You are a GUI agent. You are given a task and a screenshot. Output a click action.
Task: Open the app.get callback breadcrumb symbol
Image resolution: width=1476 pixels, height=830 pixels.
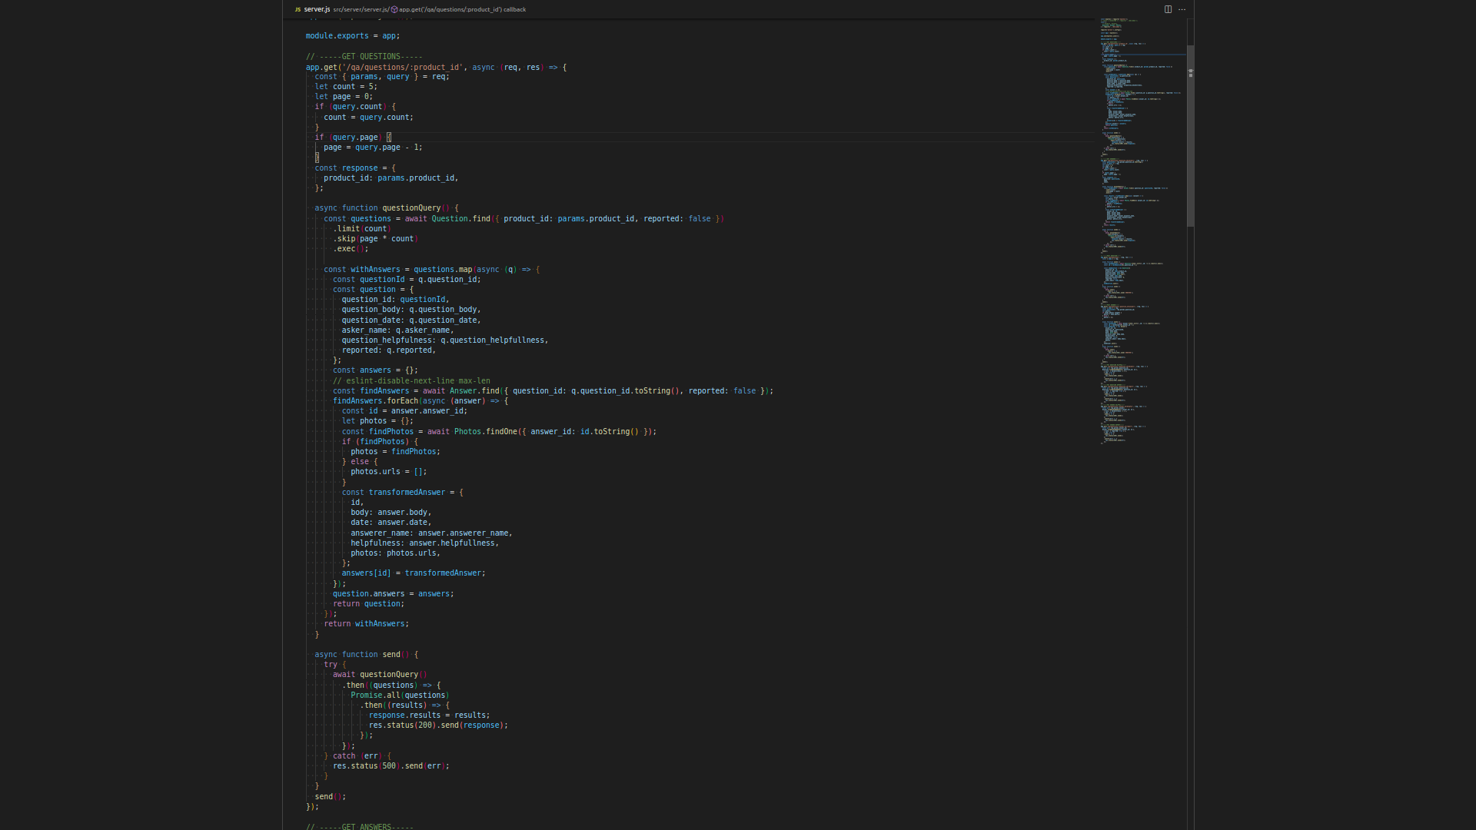(462, 9)
